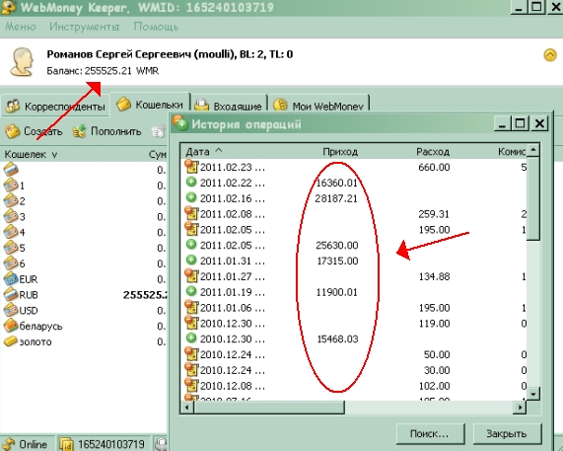Open the Помощь menu
Viewport: 563px width, 451px height.
coord(156,27)
